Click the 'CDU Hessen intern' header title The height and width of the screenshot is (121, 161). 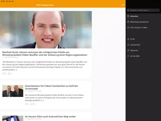point(45,5)
